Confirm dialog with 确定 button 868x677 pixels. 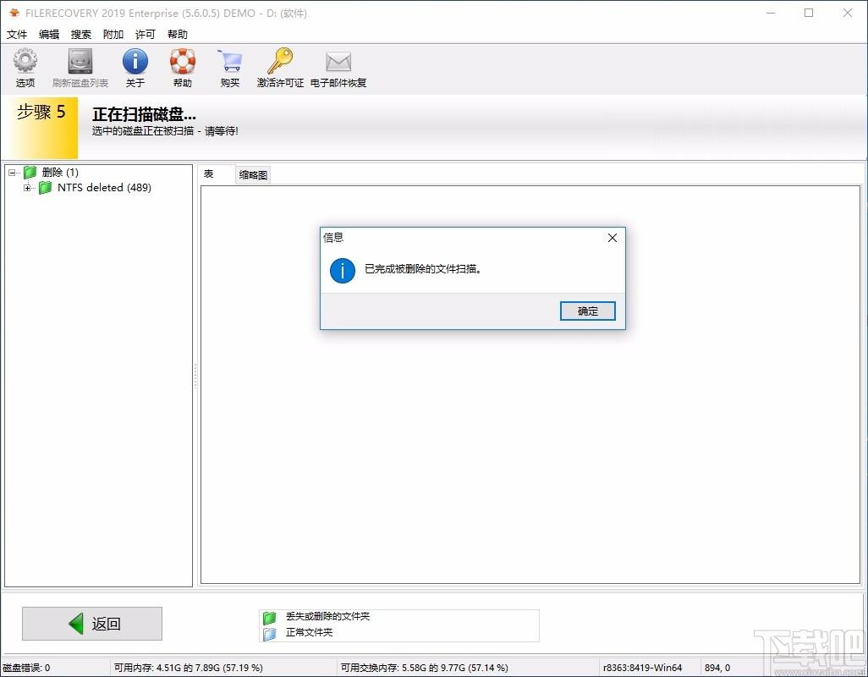tap(587, 311)
